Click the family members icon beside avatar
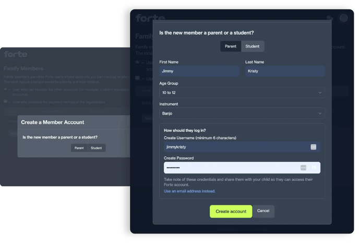The width and height of the screenshot is (359, 243). pyautogui.click(x=329, y=18)
